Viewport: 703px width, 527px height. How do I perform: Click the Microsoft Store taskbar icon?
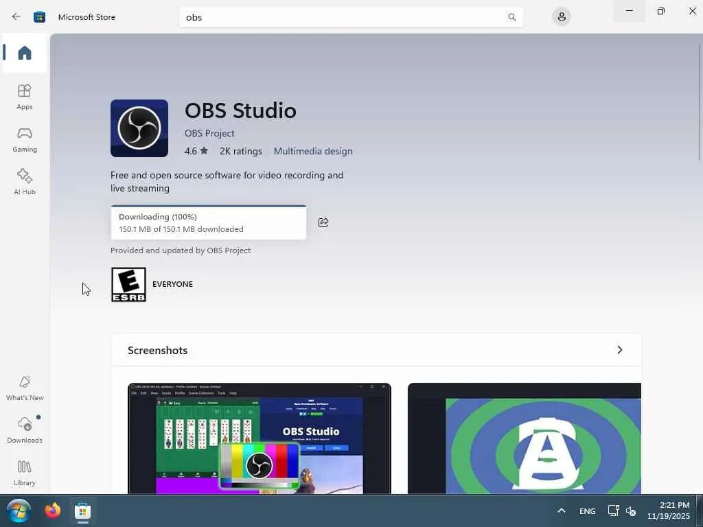82,511
